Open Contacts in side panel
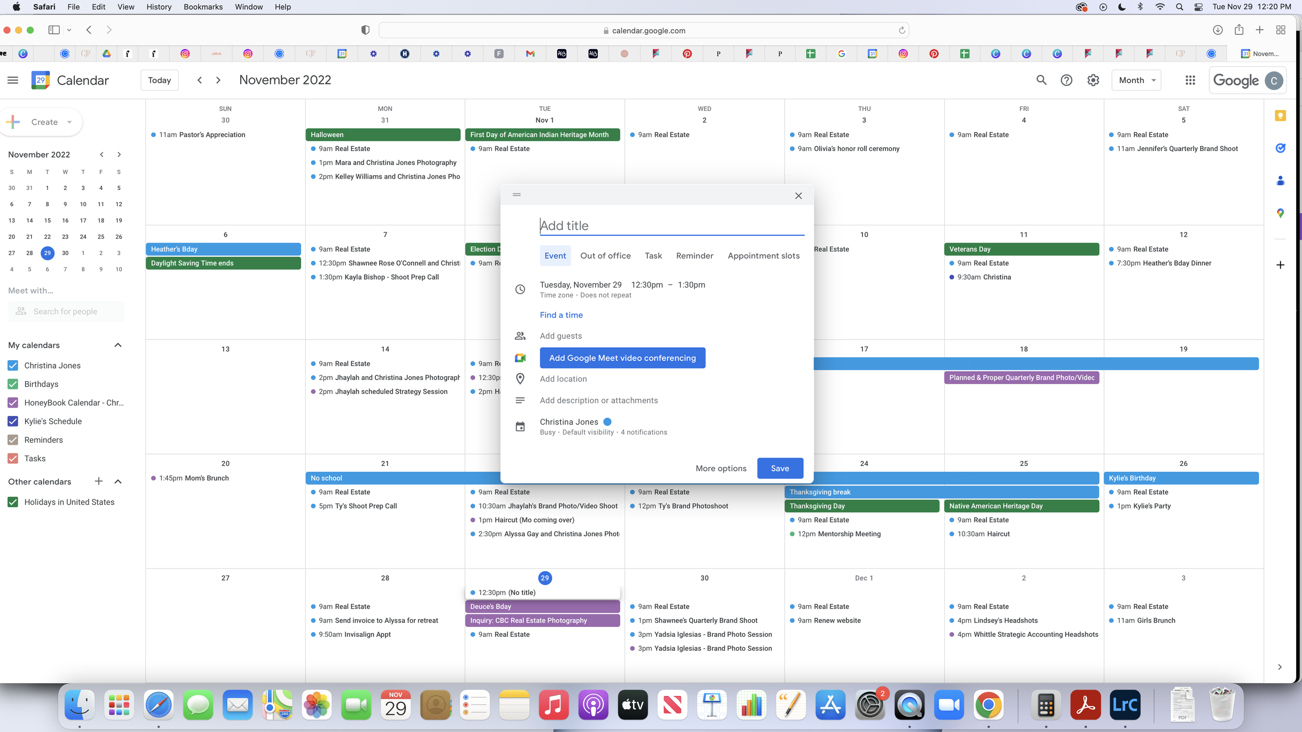The image size is (1302, 732). pyautogui.click(x=1280, y=181)
